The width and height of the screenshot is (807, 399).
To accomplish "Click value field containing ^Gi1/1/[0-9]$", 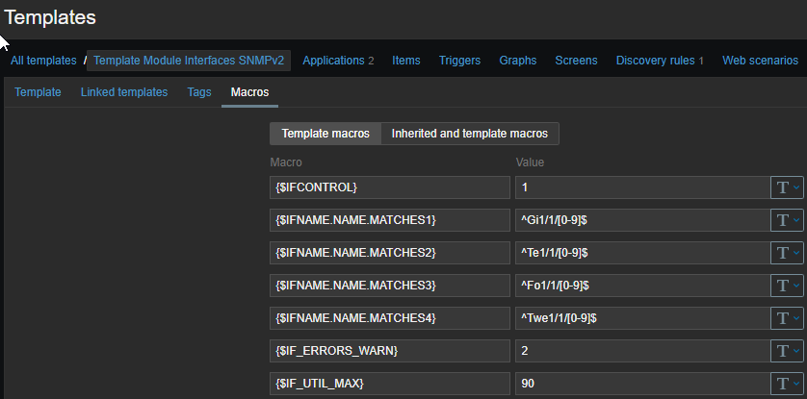I will (x=639, y=220).
